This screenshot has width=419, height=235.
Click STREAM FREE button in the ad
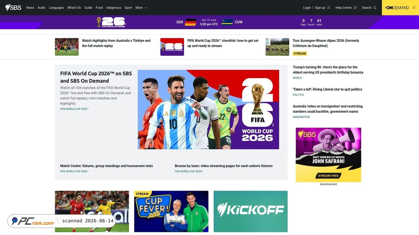coord(328,175)
